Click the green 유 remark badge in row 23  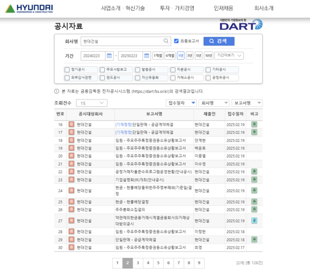click(254, 179)
